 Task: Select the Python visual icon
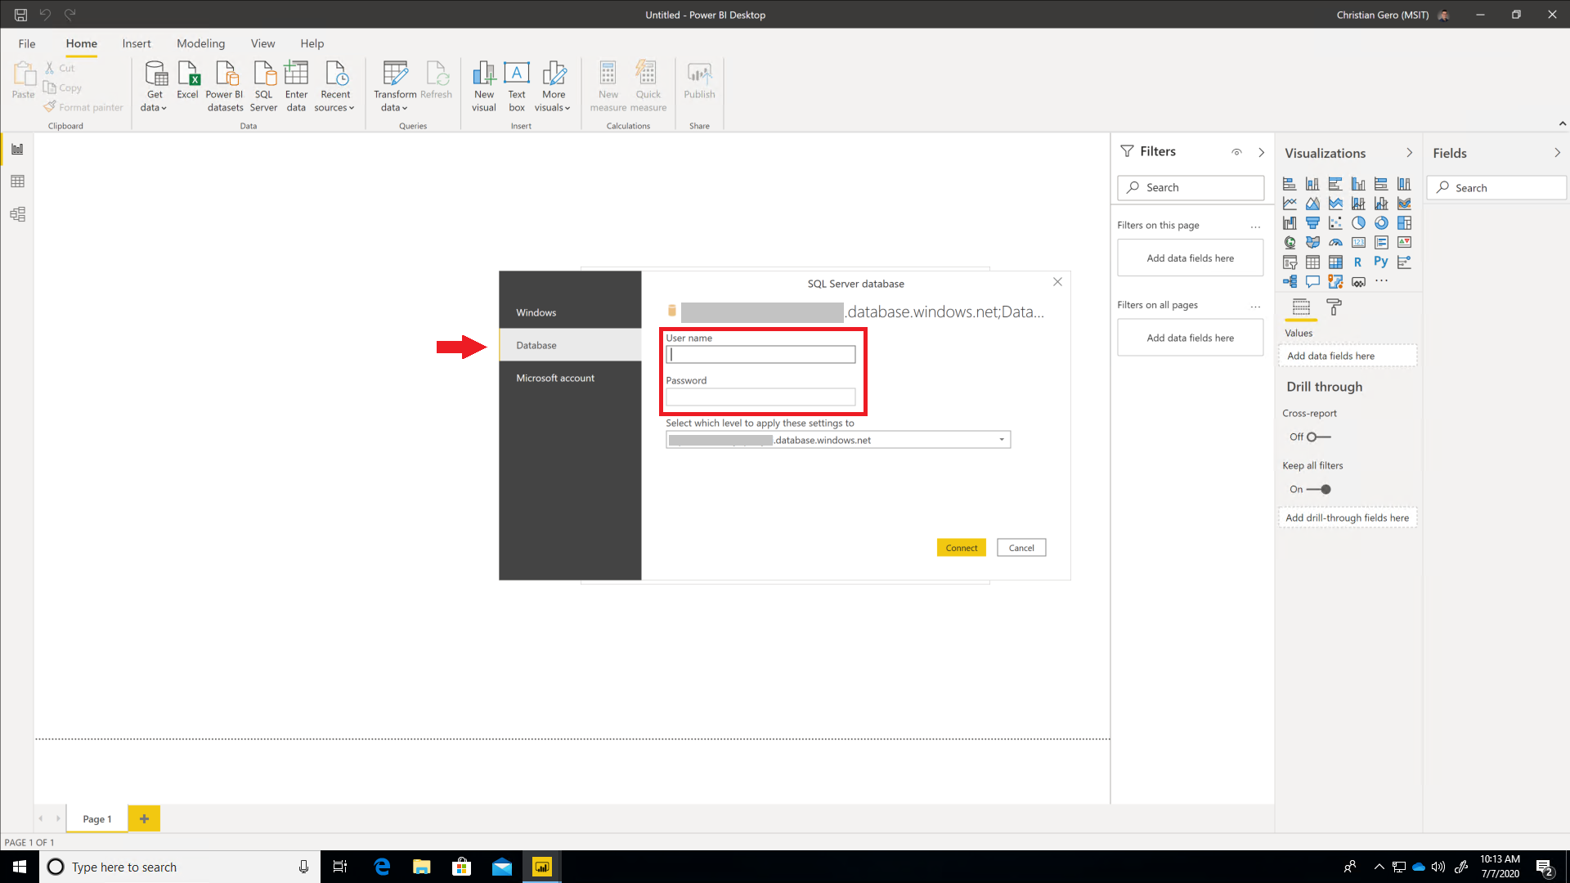(1380, 262)
